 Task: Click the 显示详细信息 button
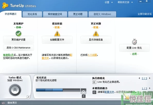click(x=96, y=40)
